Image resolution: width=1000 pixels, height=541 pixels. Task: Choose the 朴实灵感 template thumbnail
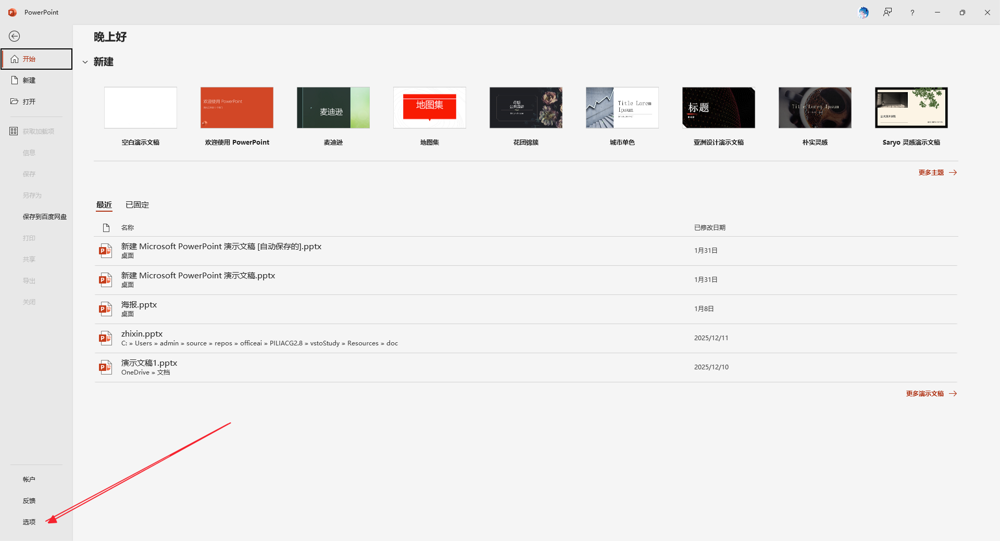coord(815,108)
